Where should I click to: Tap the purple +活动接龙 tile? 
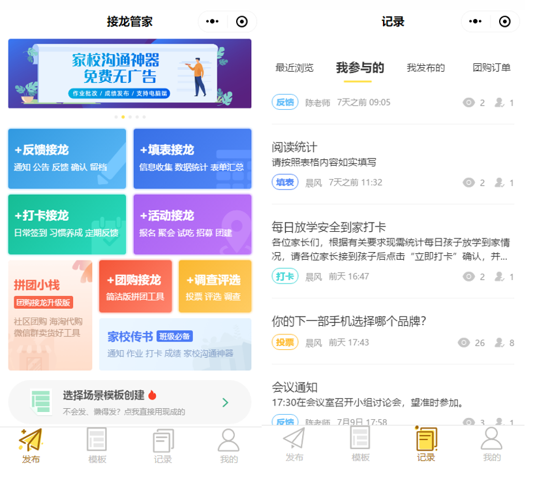[192, 224]
